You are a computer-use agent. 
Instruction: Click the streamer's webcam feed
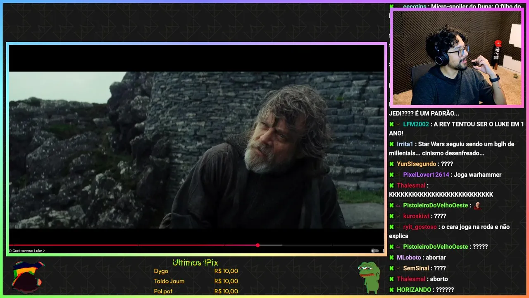(x=457, y=58)
